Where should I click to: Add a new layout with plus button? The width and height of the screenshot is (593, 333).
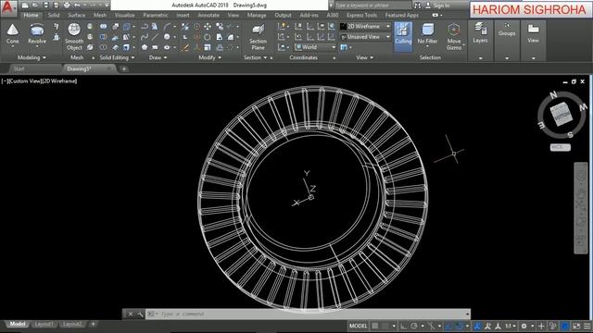(93, 324)
